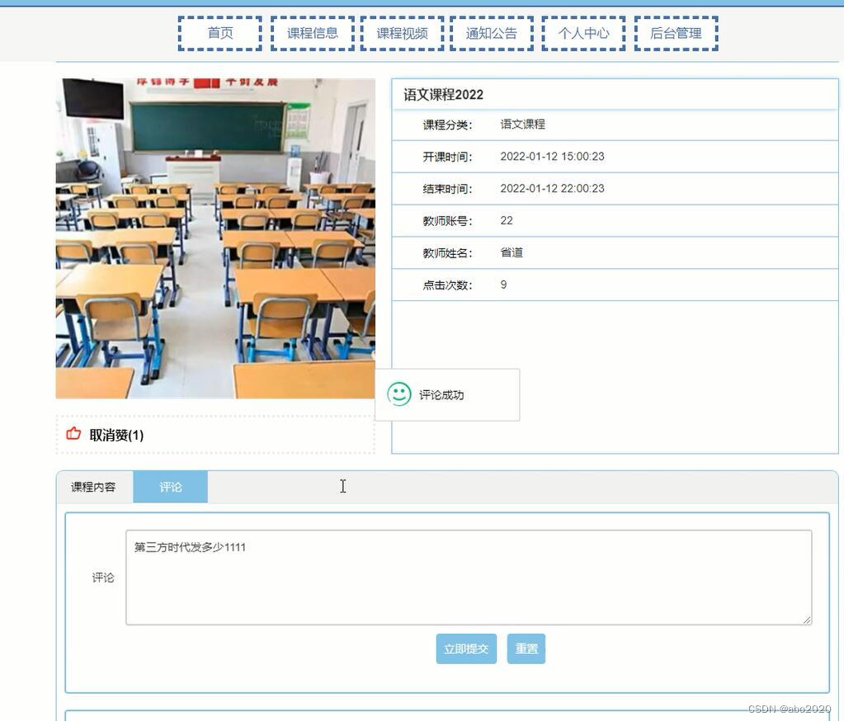This screenshot has height=721, width=844.
Task: Open the 课程视频 course video menu
Action: [402, 32]
